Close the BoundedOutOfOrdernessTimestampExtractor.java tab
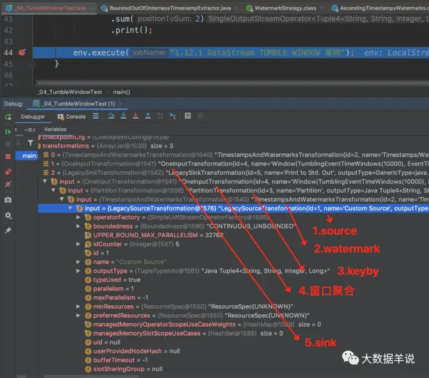Screen dimensions: 429x378 (236, 8)
